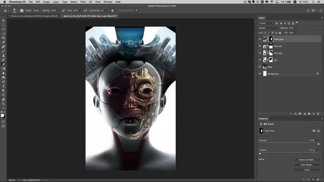Viewport: 324px width, 182px height.
Task: Hide the Background layer
Action: click(x=260, y=74)
